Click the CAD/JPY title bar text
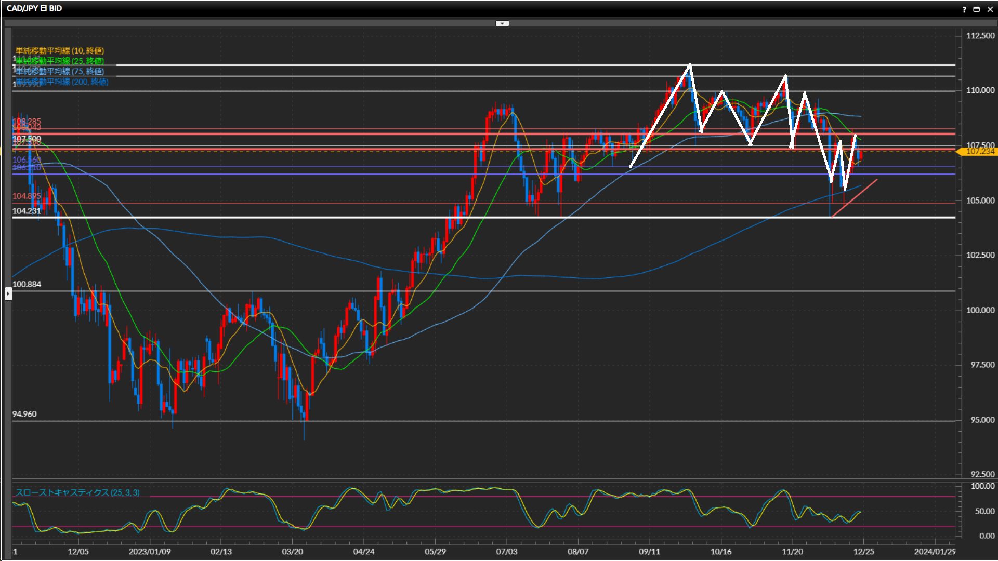 34,8
